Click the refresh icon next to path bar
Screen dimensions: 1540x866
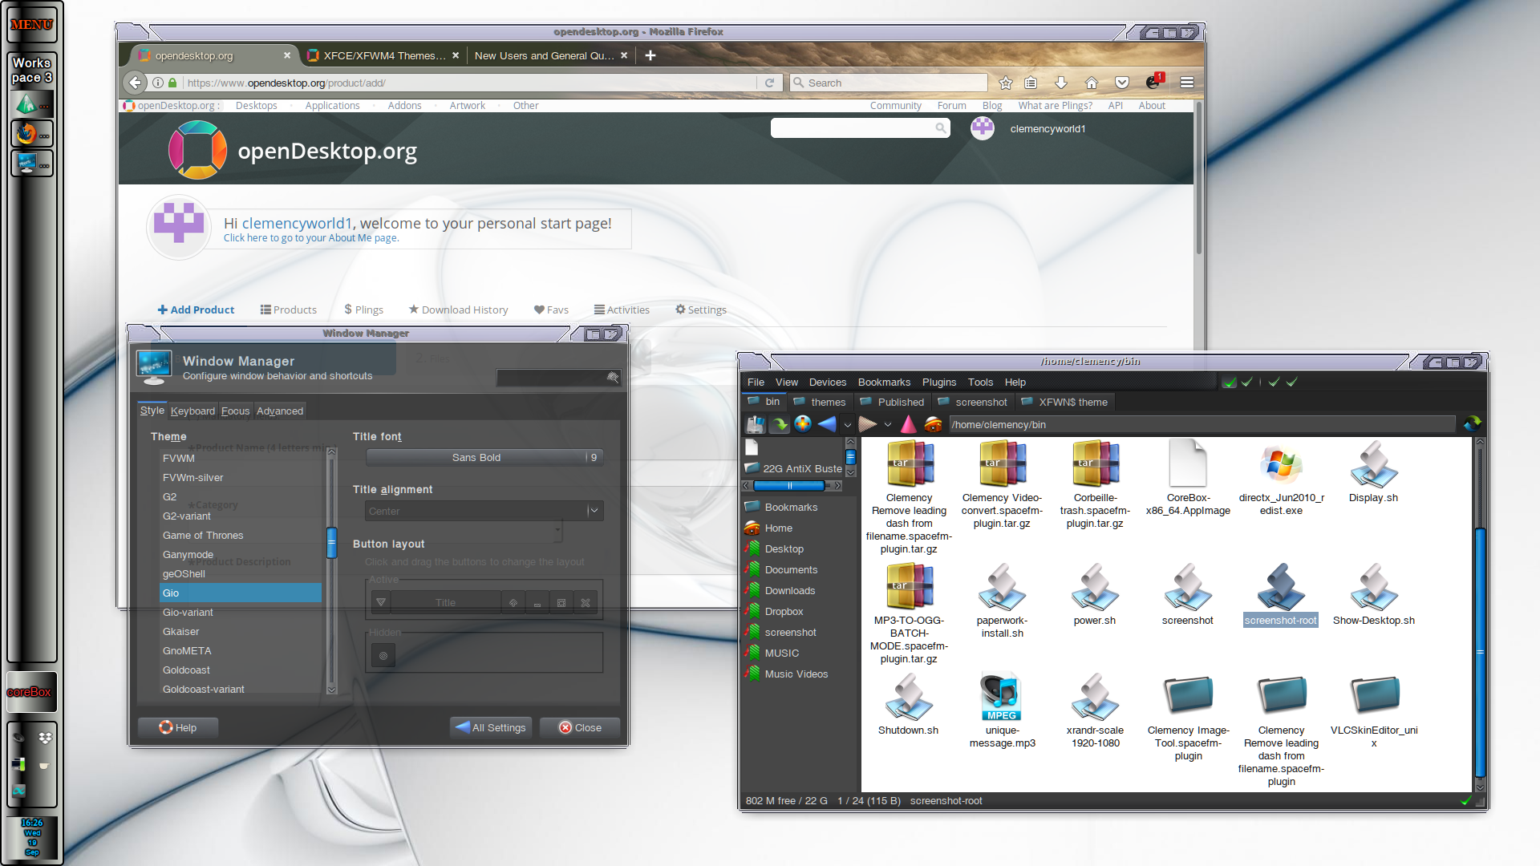pyautogui.click(x=1472, y=424)
